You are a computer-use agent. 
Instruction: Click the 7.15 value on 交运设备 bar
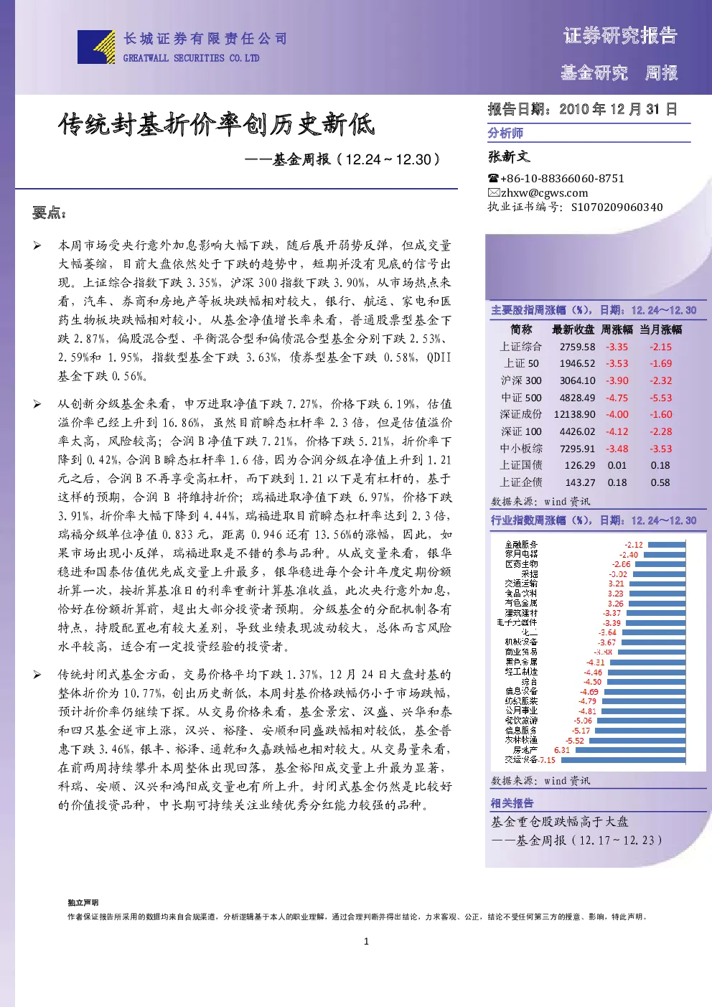(547, 759)
